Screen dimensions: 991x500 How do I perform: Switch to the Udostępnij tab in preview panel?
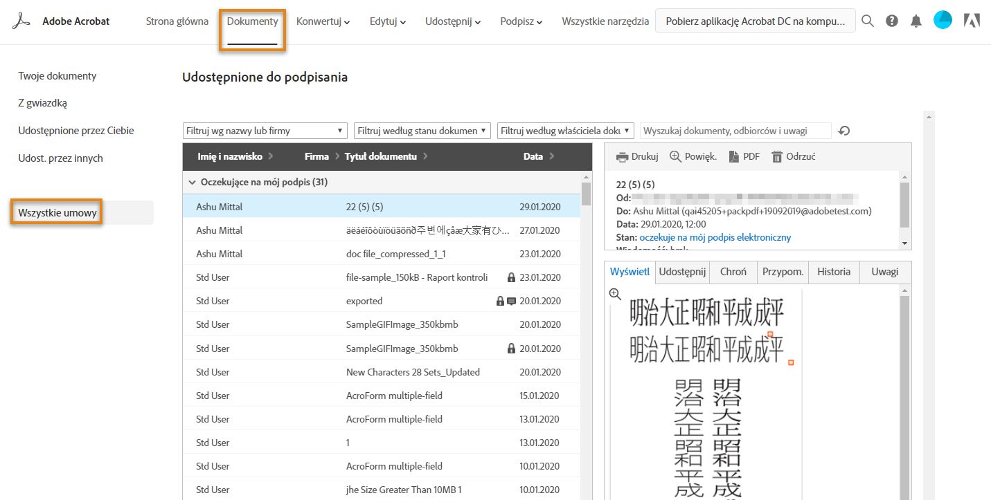click(682, 272)
